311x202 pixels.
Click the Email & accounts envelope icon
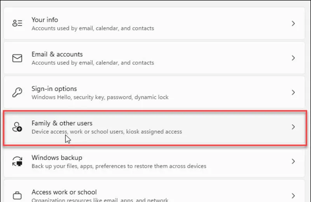pos(17,58)
